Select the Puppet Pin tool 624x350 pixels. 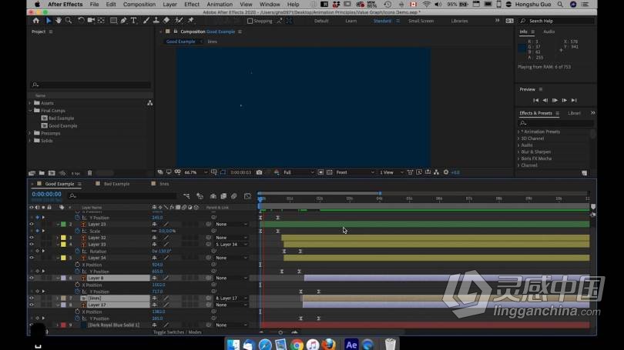point(191,20)
